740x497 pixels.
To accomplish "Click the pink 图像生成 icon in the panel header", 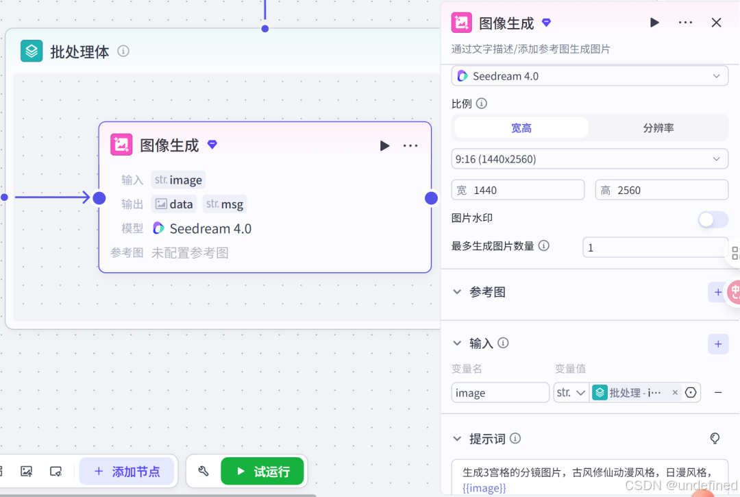I will click(462, 23).
